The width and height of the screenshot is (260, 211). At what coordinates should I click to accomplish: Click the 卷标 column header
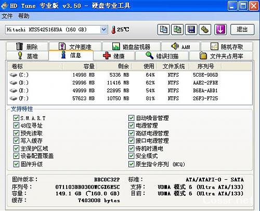point(35,66)
